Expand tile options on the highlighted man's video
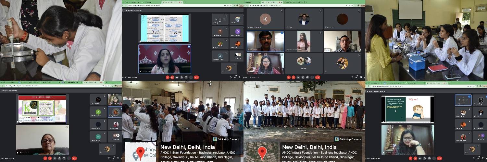The width and height of the screenshot is (487, 162). click(x=281, y=33)
